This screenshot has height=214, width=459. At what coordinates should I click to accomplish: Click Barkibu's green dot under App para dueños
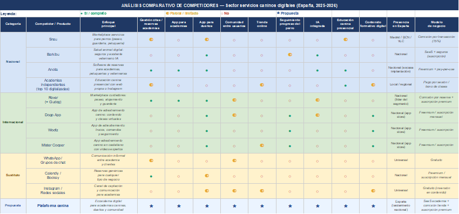pos(207,55)
